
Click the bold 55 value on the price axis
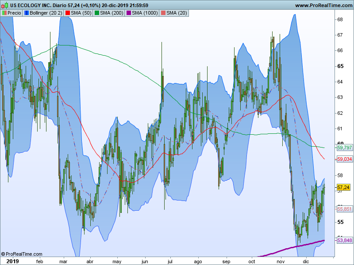pos(340,222)
